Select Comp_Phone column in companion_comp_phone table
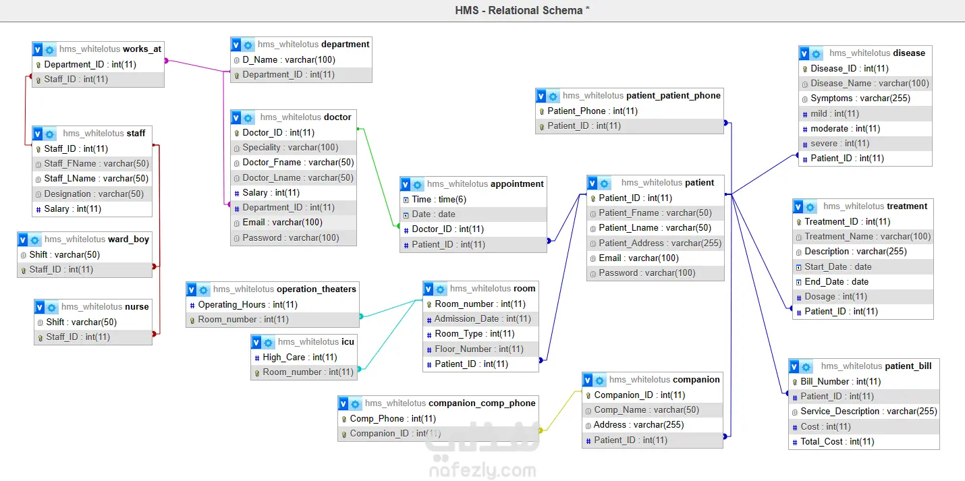 tap(439, 419)
